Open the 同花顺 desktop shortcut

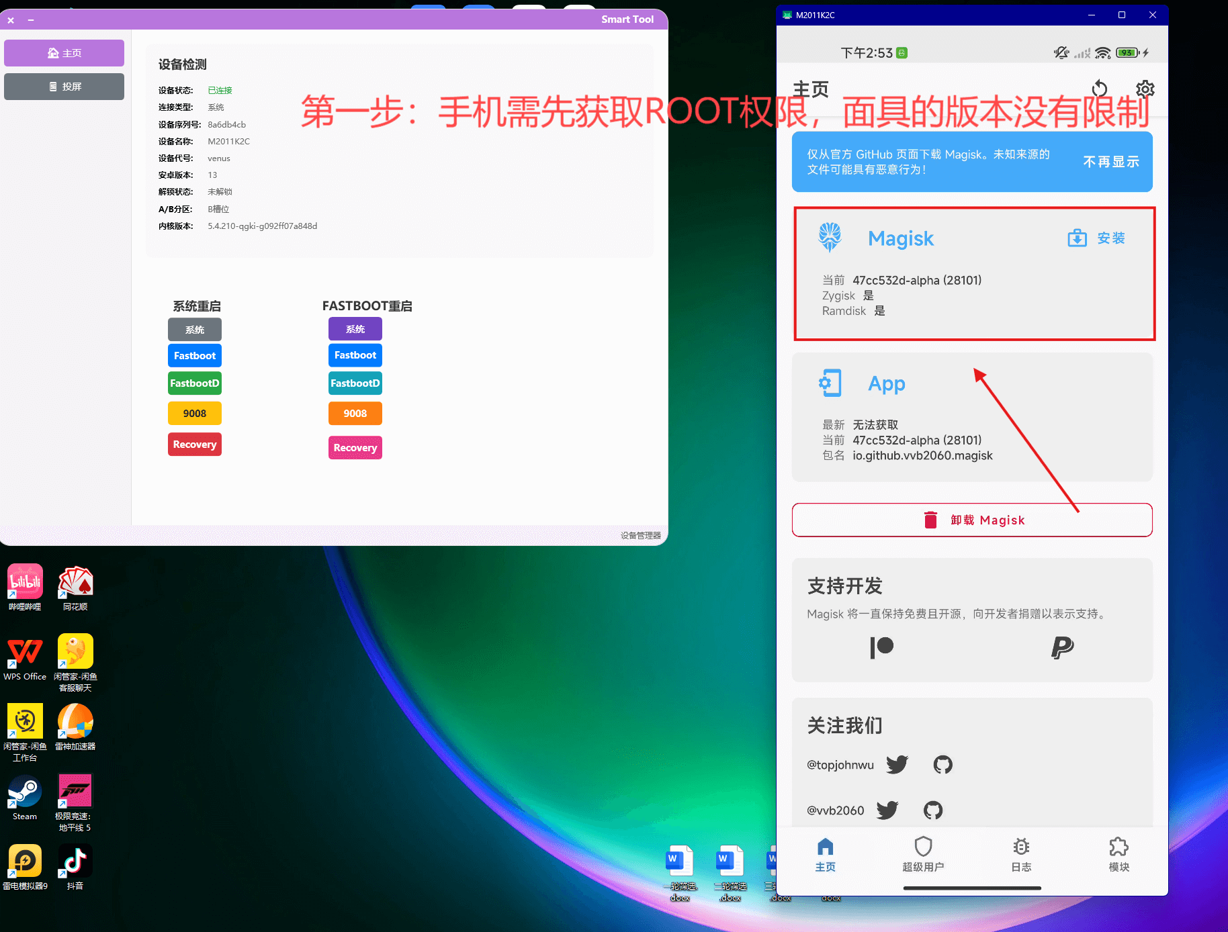click(75, 588)
